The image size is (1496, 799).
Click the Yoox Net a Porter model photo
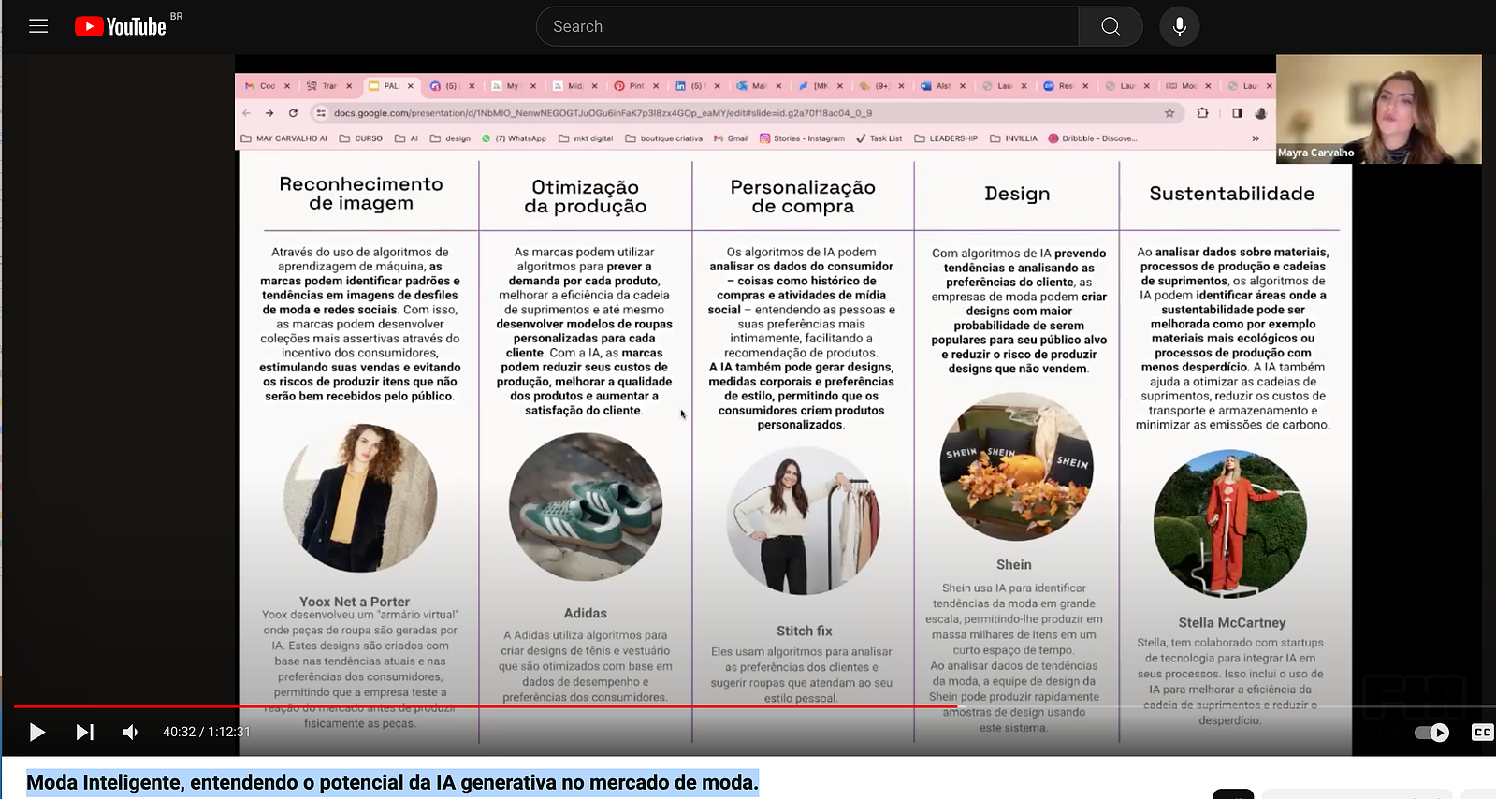pos(360,498)
